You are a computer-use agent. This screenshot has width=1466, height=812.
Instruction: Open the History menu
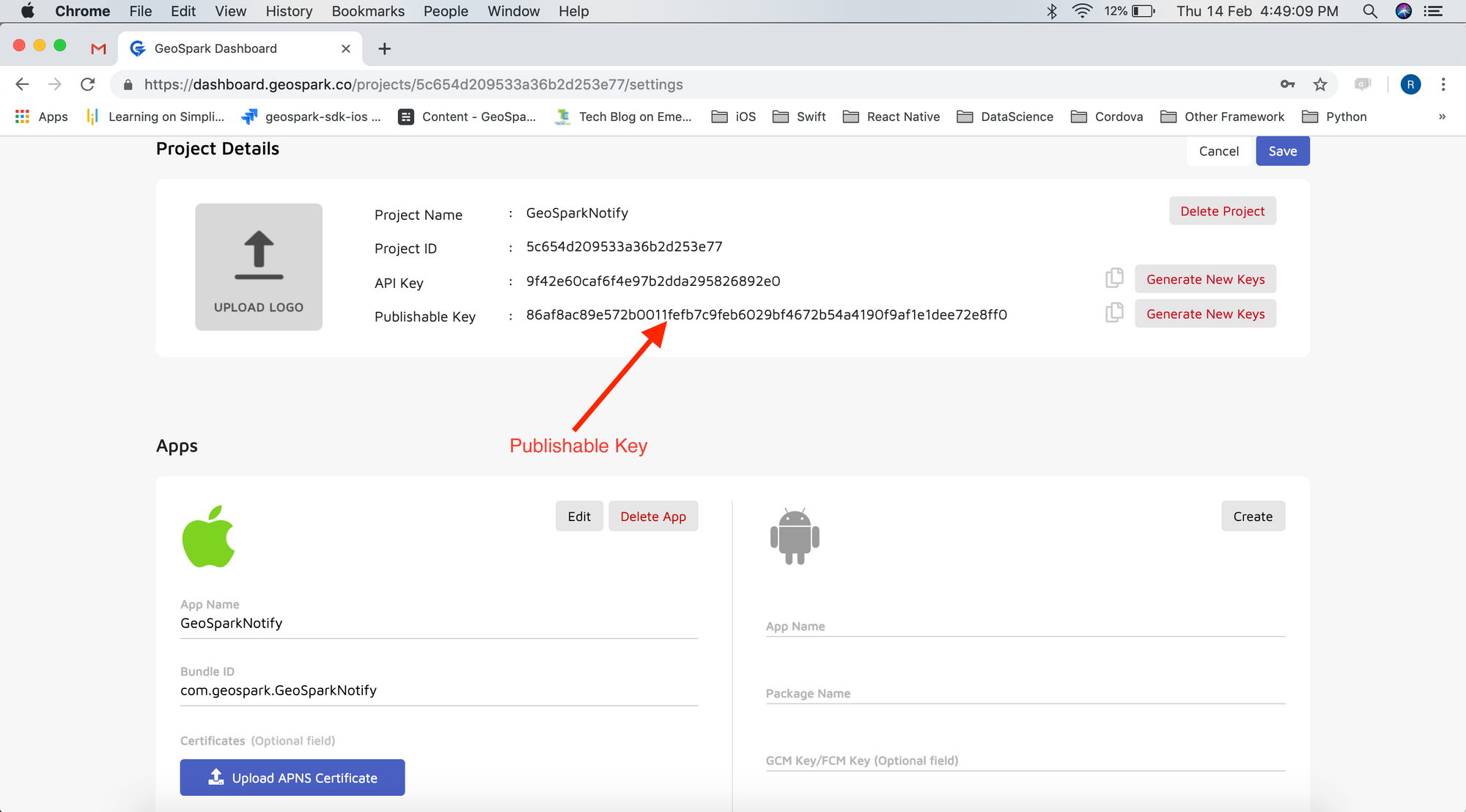(x=289, y=11)
